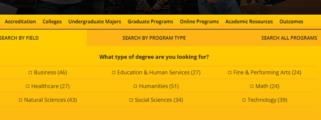Open Undergraduate Majors in the navigation
This screenshot has height=120, width=321.
[x=95, y=22]
